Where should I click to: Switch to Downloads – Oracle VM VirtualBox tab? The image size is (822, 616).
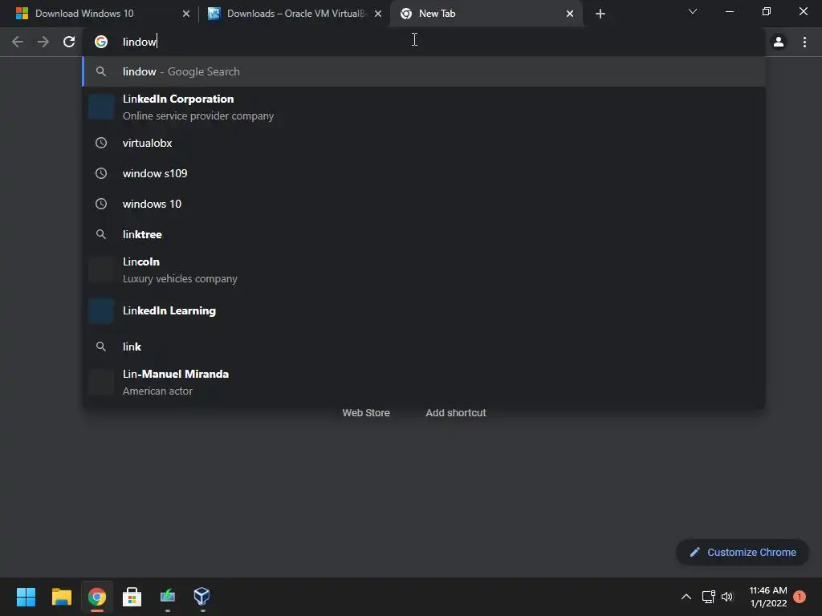coord(294,14)
